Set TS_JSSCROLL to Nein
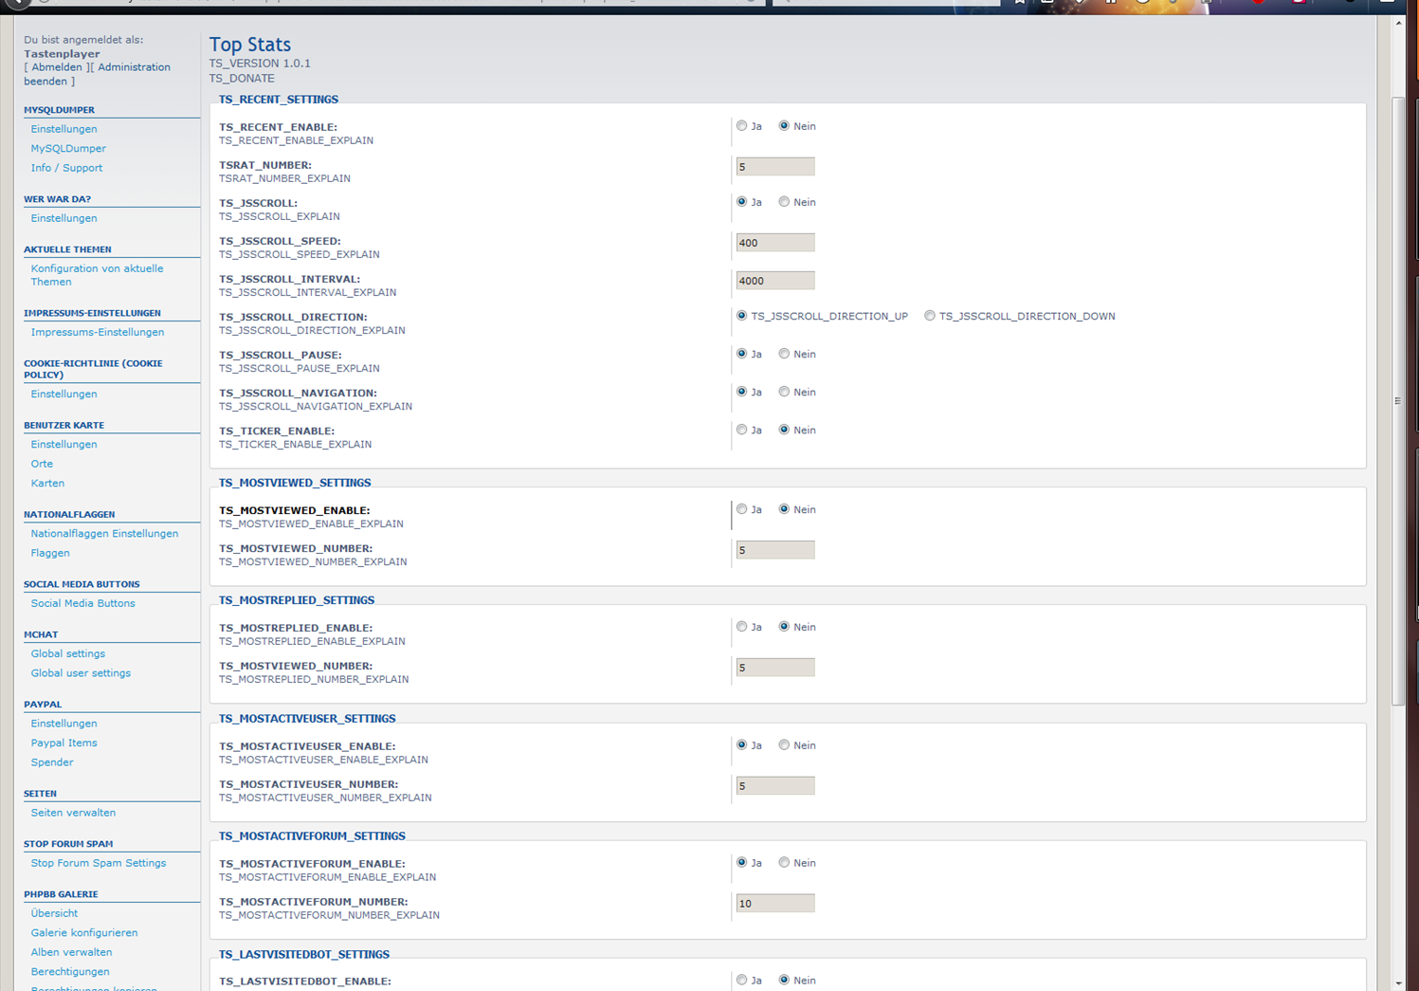Image resolution: width=1419 pixels, height=991 pixels. 784,202
